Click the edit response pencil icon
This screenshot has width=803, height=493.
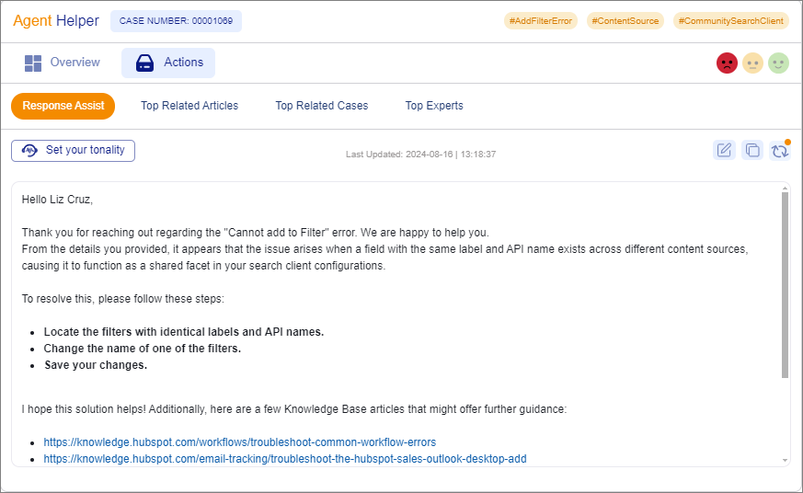tap(725, 151)
